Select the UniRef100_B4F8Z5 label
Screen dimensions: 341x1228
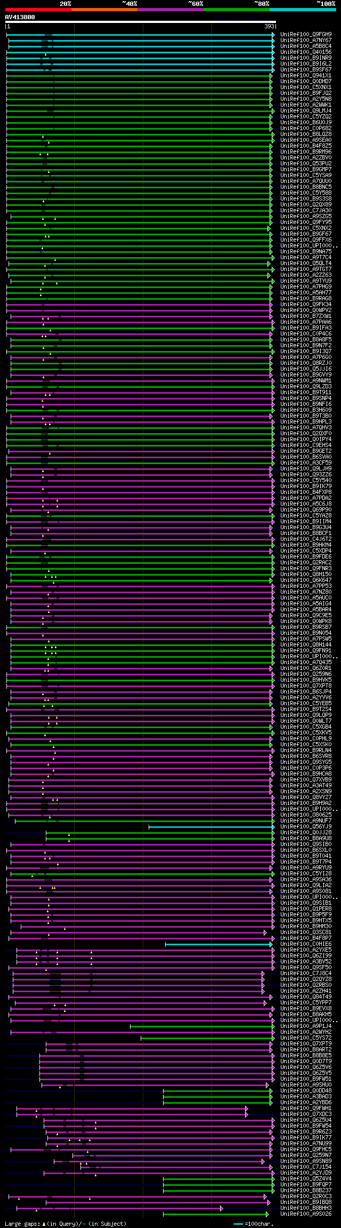[306, 146]
